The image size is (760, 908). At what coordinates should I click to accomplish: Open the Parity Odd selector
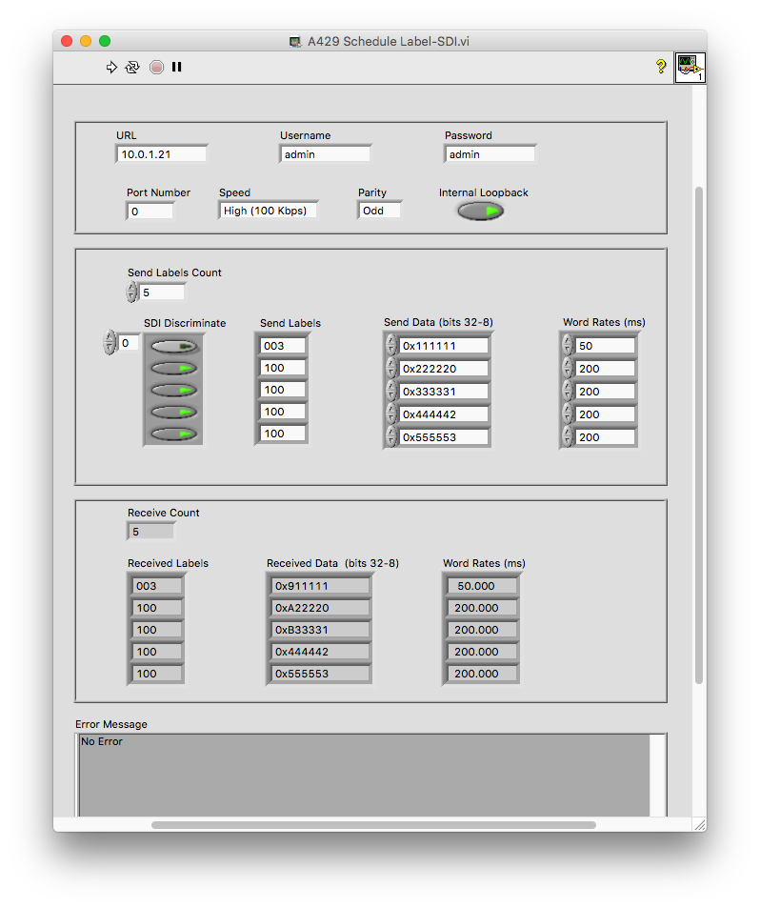click(x=380, y=211)
